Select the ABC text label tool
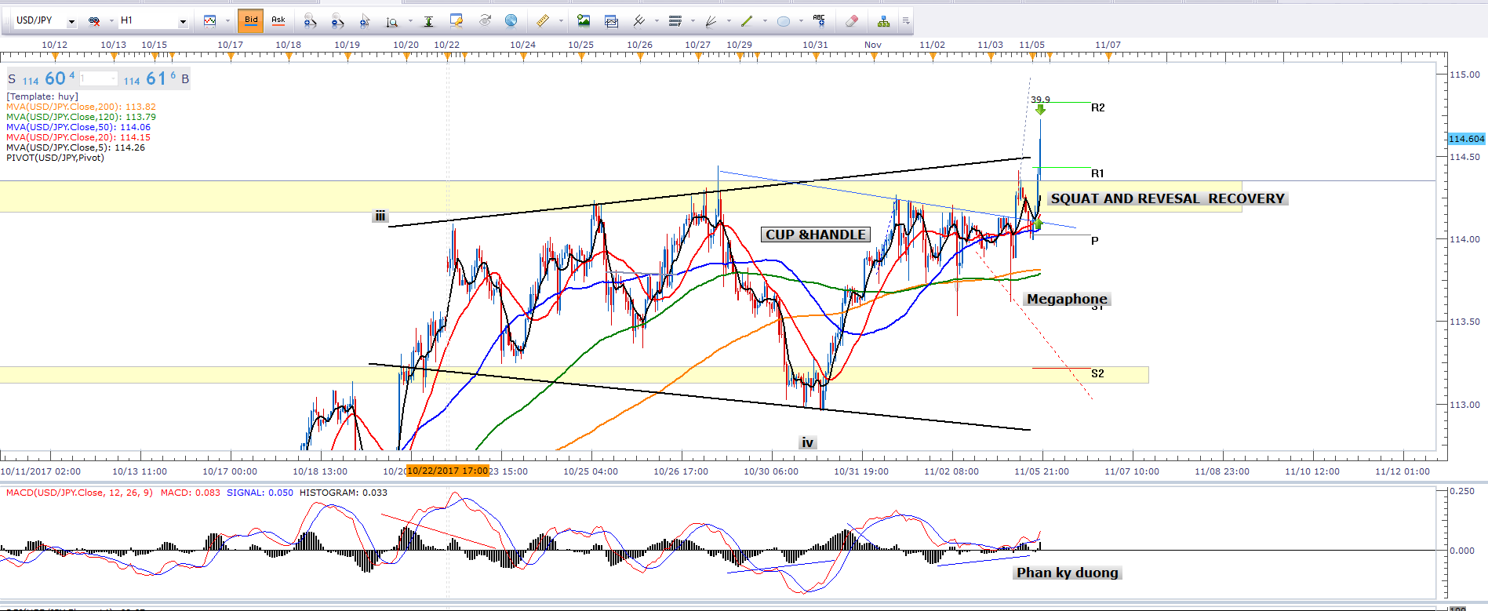 pyautogui.click(x=819, y=20)
